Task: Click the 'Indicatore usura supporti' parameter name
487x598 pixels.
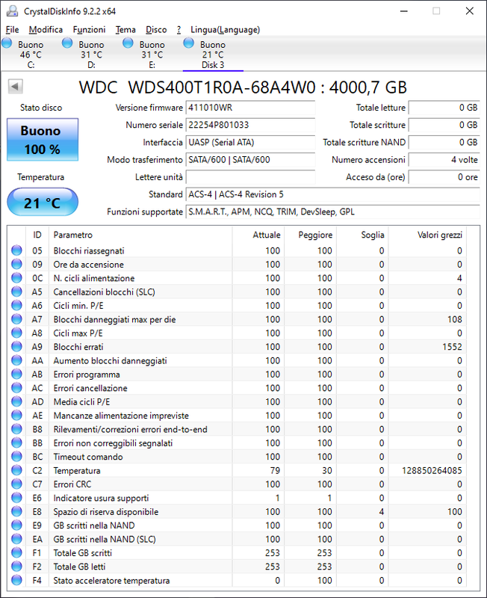Action: pos(101,498)
